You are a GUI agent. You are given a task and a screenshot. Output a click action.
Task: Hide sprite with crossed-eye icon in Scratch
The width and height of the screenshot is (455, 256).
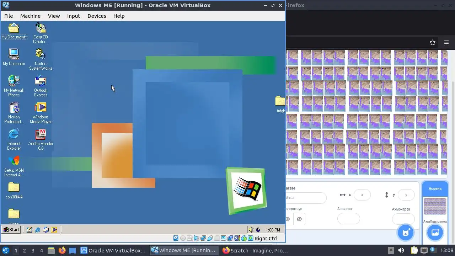(x=299, y=219)
